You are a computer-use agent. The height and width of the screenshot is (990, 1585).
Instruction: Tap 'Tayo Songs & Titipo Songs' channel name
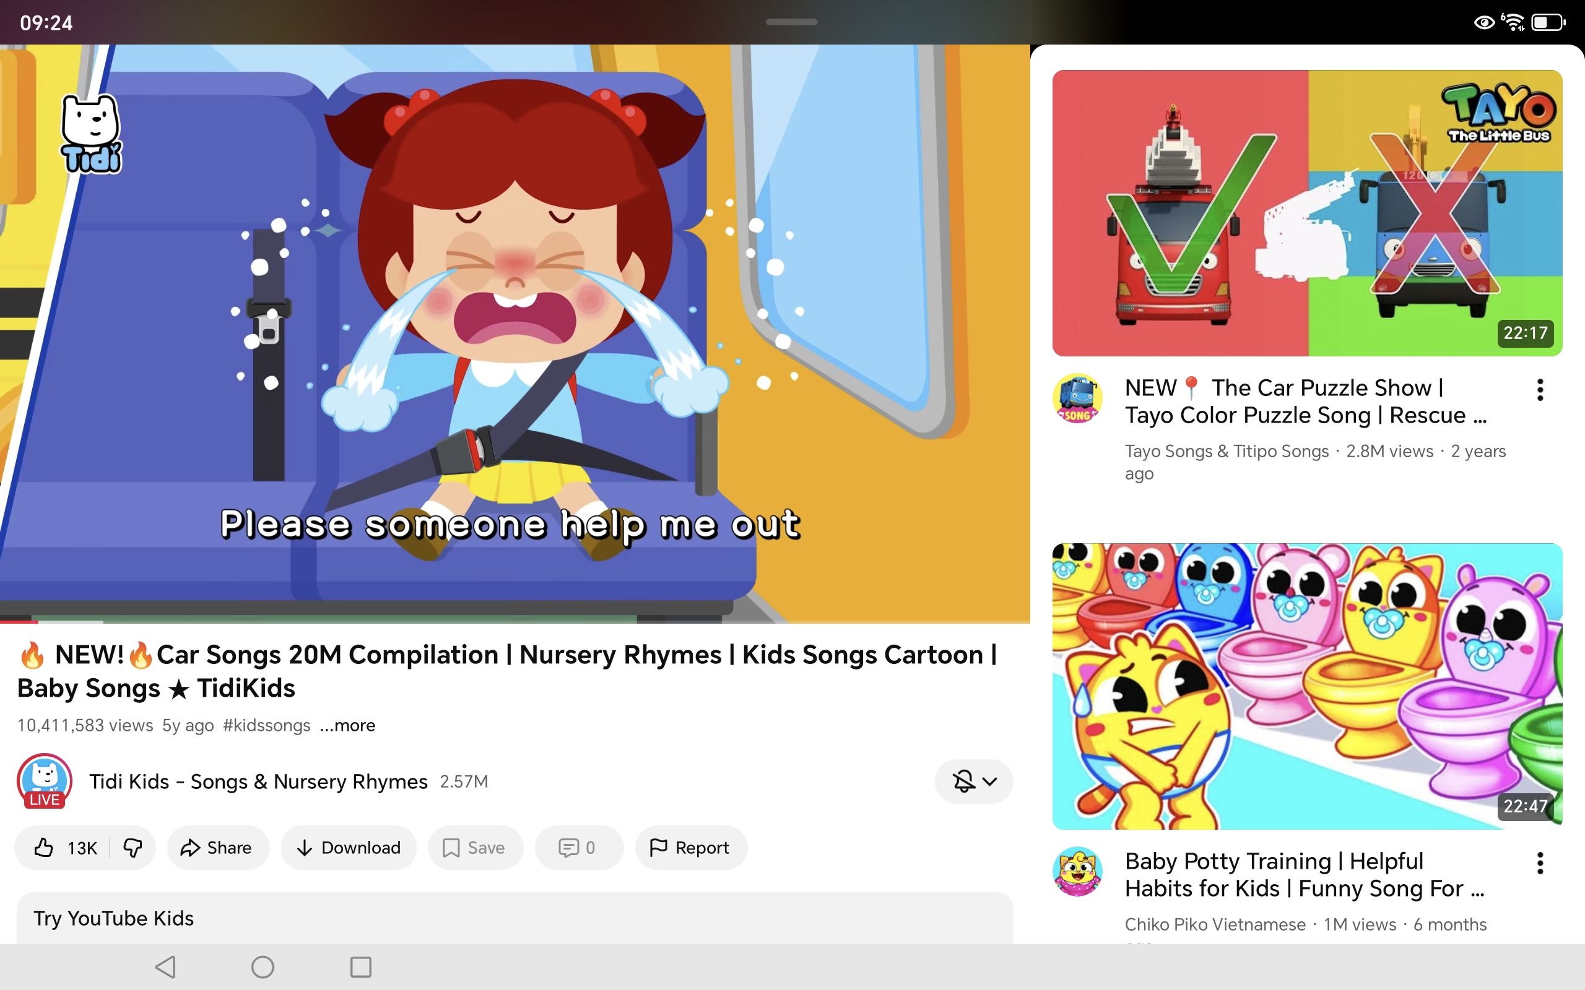coord(1227,451)
